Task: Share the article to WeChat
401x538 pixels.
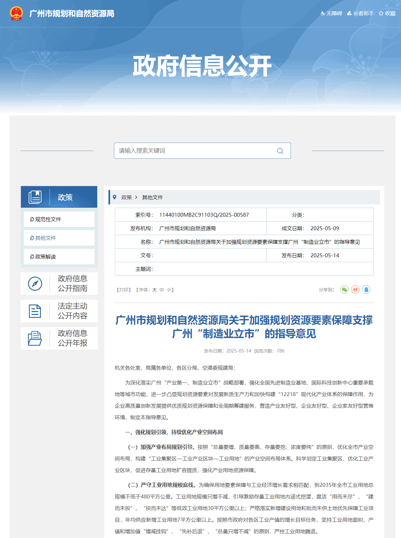Action: 344,290
